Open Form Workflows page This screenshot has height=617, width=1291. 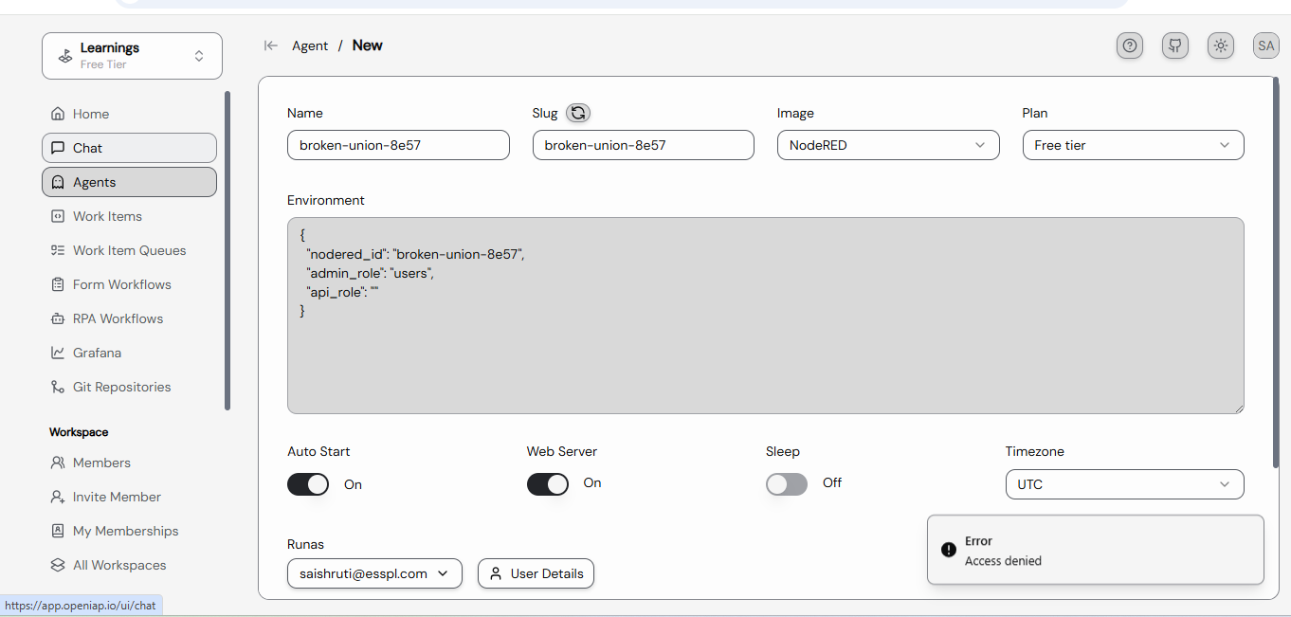(x=129, y=284)
